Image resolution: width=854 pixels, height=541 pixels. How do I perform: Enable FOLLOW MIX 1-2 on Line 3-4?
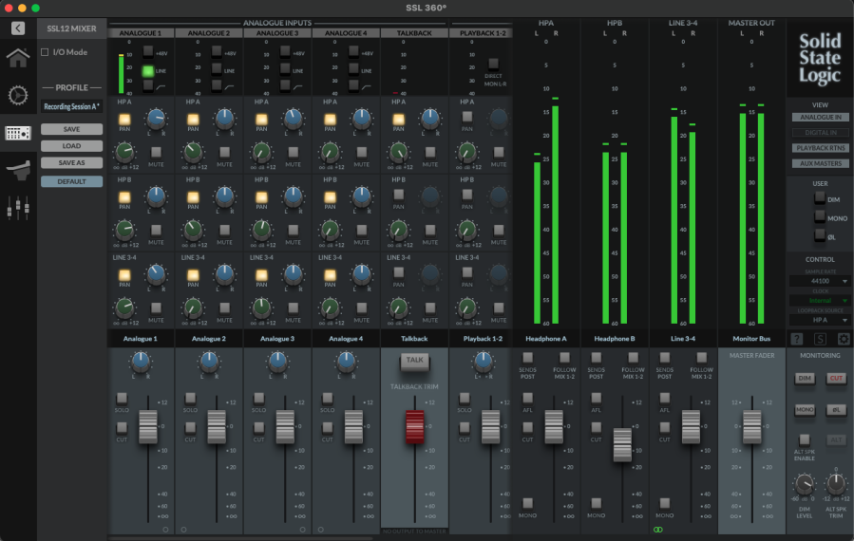click(x=701, y=358)
